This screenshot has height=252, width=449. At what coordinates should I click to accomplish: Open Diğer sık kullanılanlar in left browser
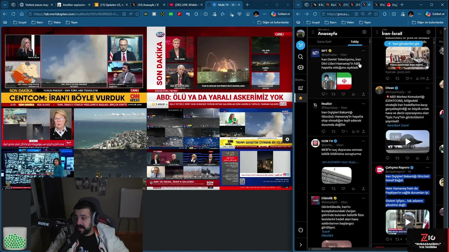273,22
